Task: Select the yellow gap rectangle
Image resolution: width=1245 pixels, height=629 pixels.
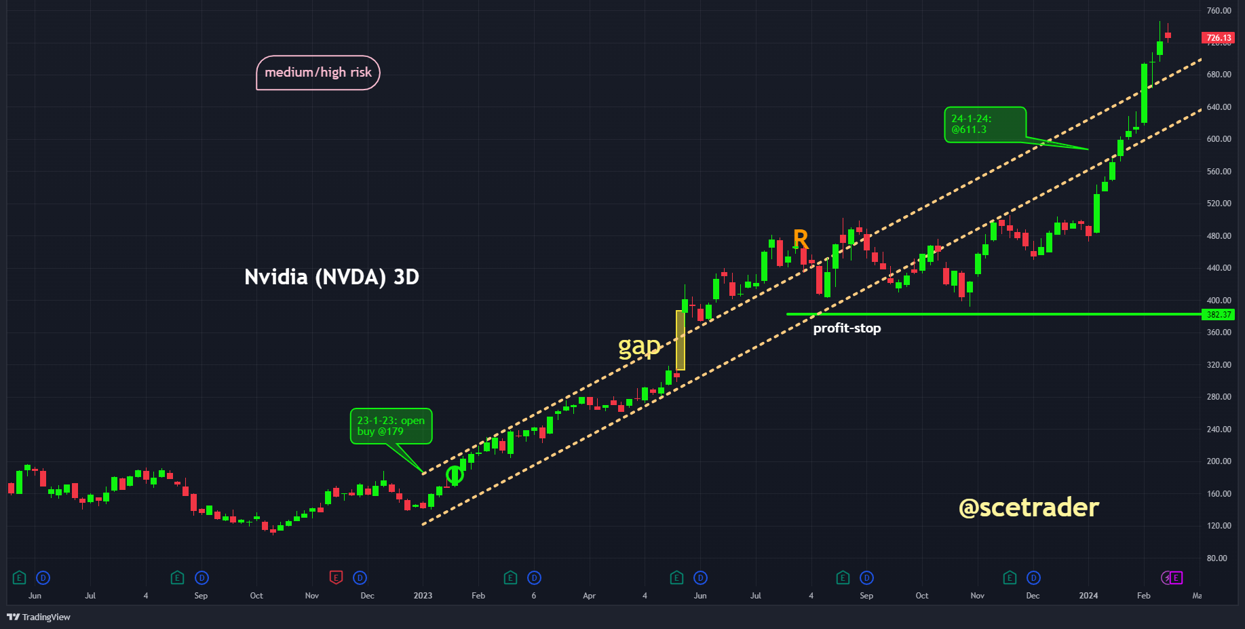Action: (681, 341)
